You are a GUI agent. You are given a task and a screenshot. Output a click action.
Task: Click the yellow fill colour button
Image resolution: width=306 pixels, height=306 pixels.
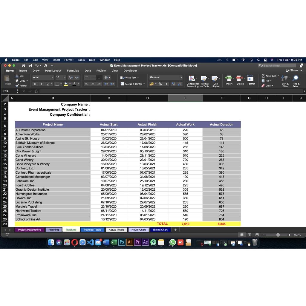pyautogui.click(x=66, y=84)
